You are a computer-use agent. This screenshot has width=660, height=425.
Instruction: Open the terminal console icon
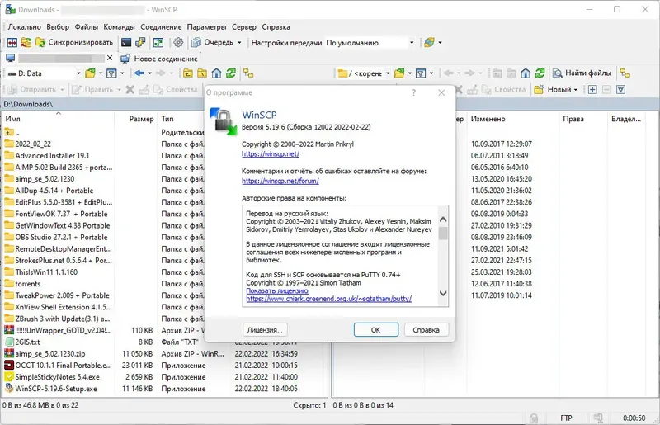coord(126,43)
